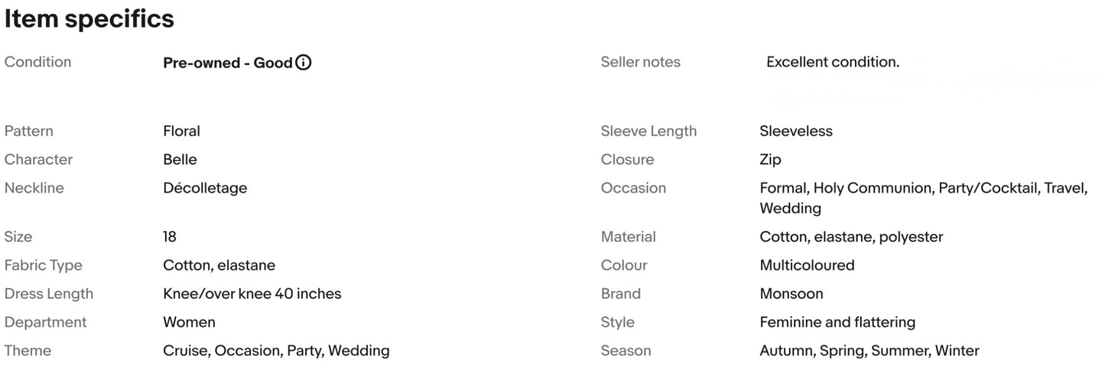Click the Floral pattern value
1105x389 pixels.
tap(181, 131)
